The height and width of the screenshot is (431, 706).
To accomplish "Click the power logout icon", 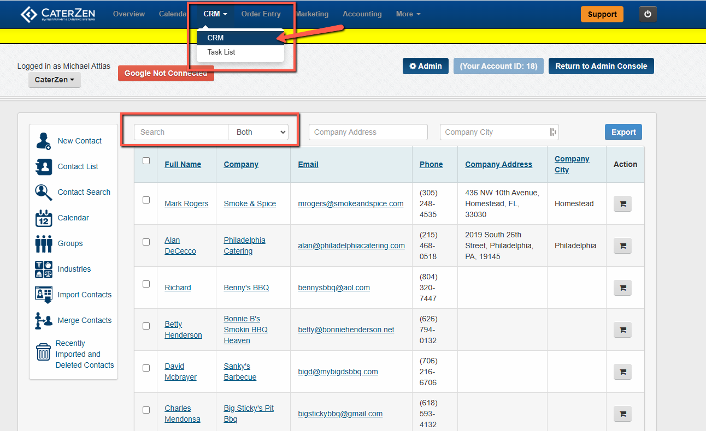I will click(648, 14).
